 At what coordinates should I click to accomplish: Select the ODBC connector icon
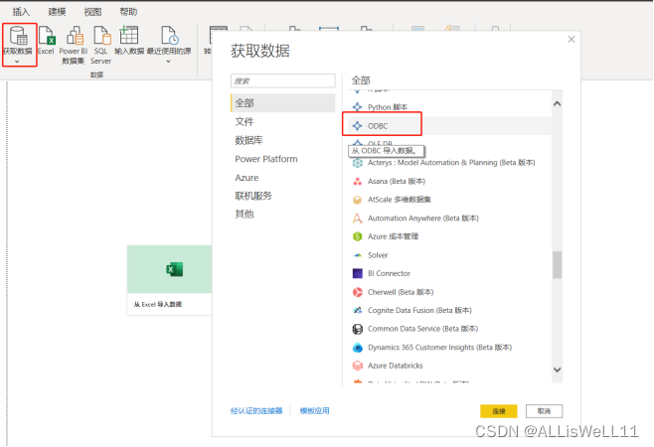point(358,125)
